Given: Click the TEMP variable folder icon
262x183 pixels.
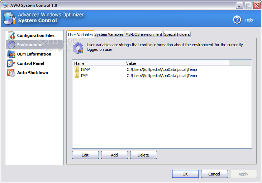Looking at the screenshot, I should (x=77, y=69).
